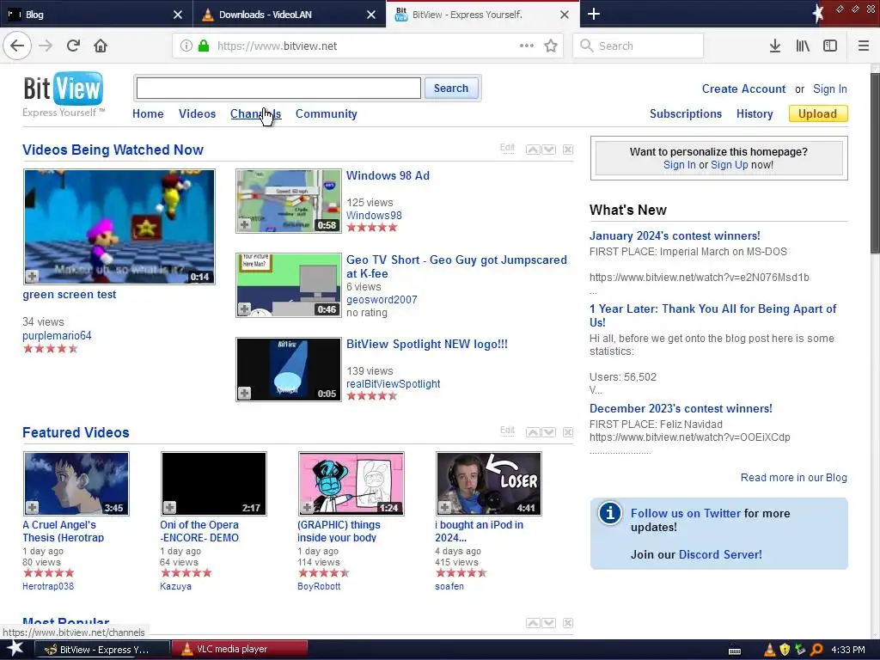The image size is (880, 660).
Task: Add Oni of the Opera to queue
Action: 169,507
